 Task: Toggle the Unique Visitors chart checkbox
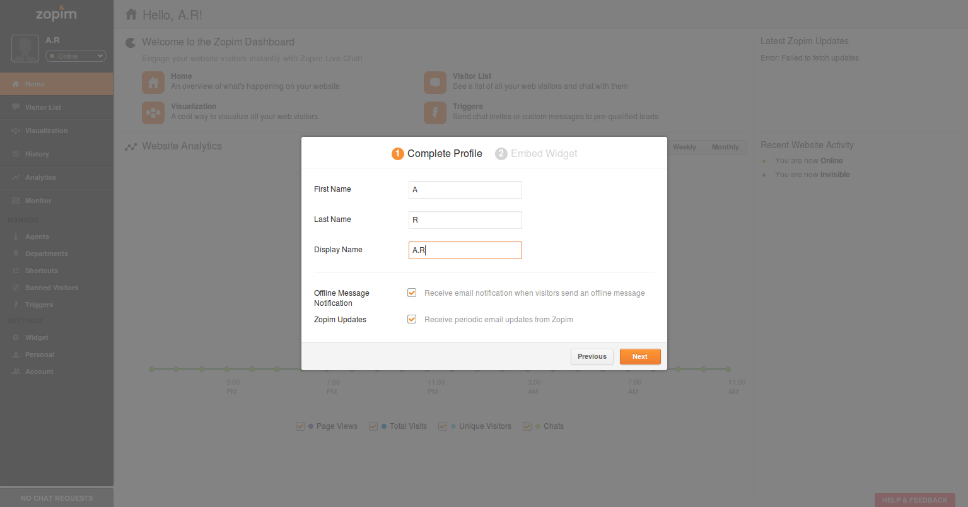click(x=443, y=426)
